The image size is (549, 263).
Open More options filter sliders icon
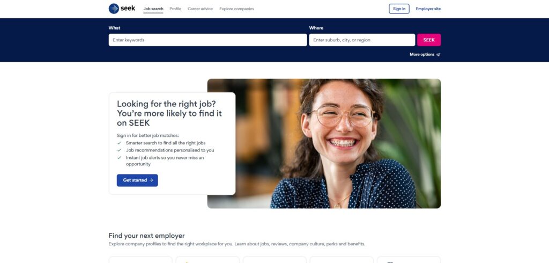439,55
